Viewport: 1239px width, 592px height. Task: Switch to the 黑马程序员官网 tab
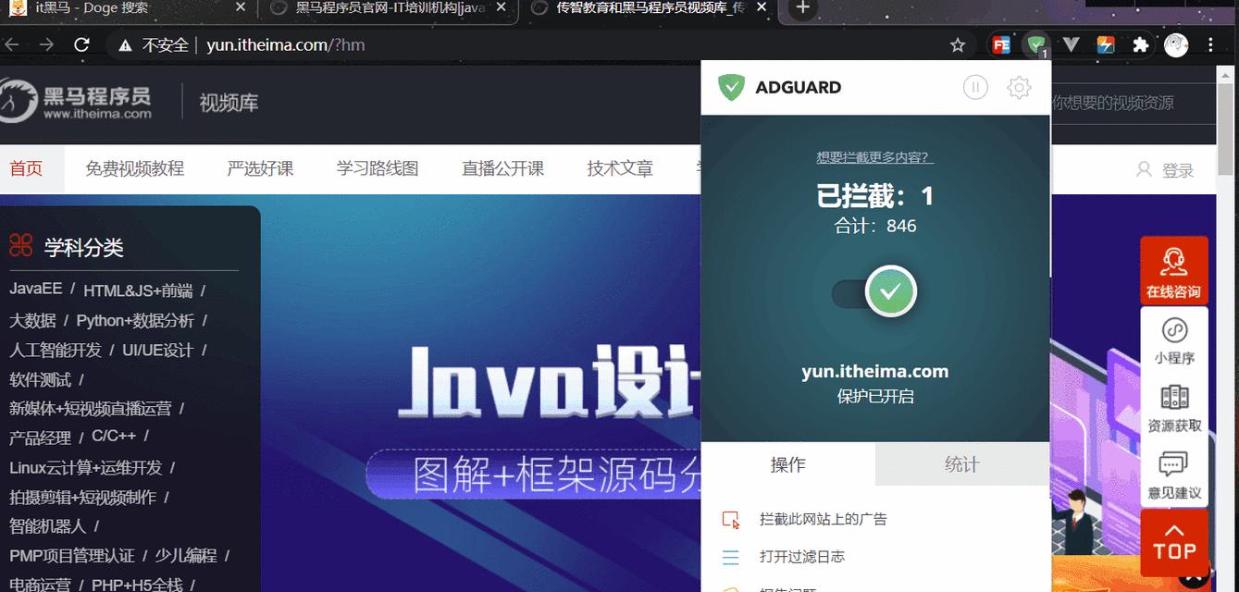390,8
